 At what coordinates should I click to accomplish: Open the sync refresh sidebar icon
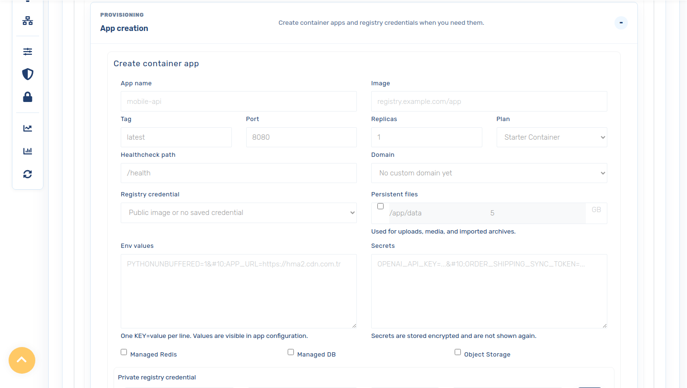28,174
